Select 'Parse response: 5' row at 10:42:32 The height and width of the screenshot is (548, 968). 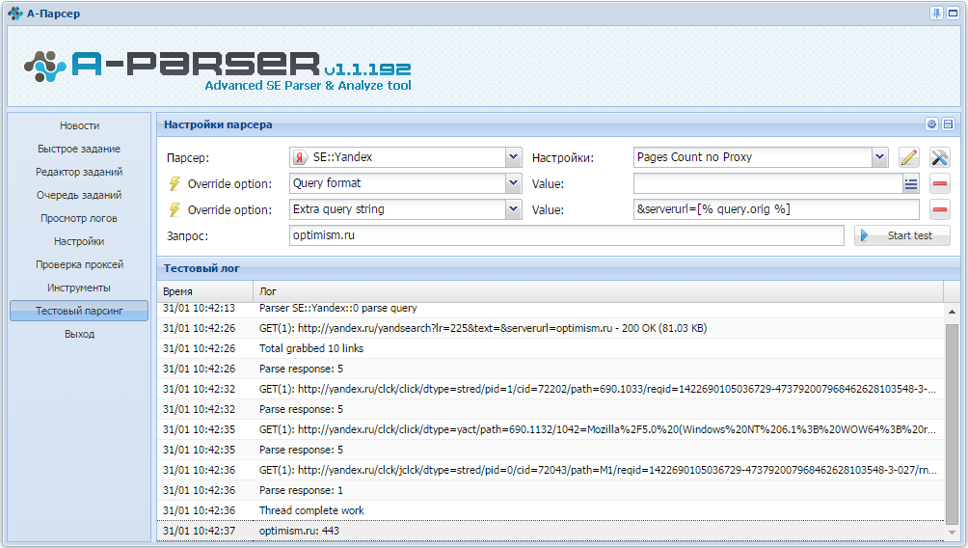pyautogui.click(x=551, y=410)
